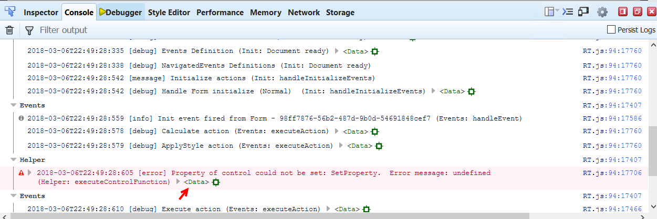657x219 pixels.
Task: Dock toolbox to side icon
Action: tap(623, 12)
